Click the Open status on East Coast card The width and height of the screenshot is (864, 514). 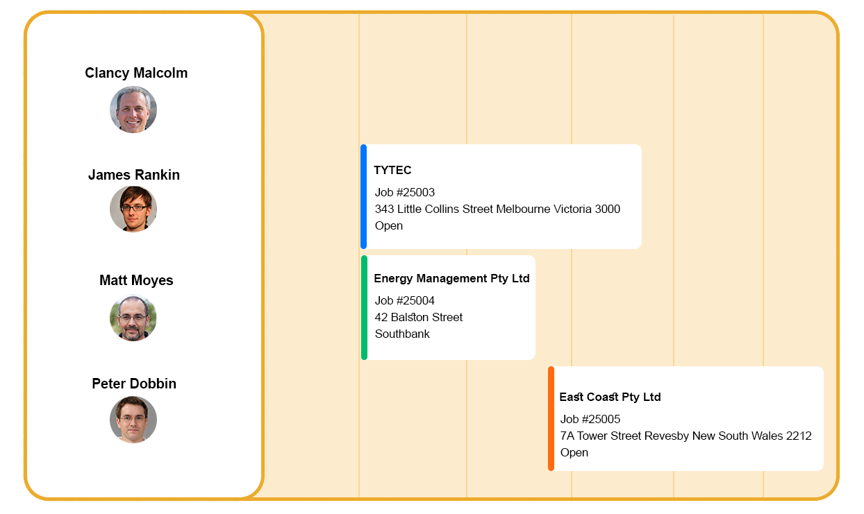click(x=574, y=452)
